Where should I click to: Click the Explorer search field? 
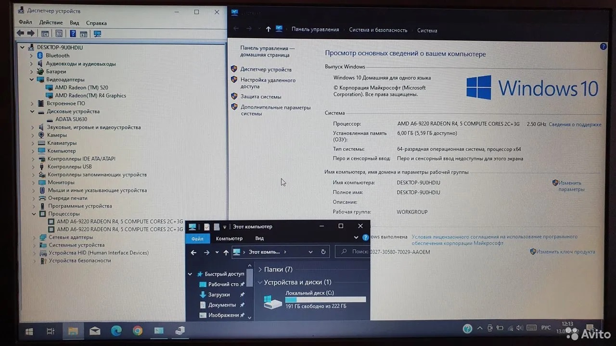352,251
